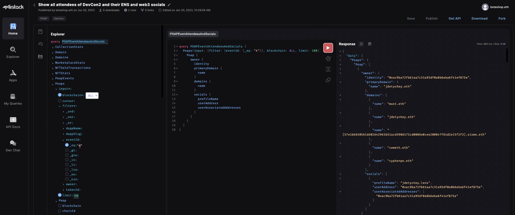Click the back arrow beside the query title

click(34, 5)
